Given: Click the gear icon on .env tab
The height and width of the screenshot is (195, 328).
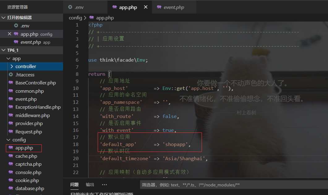Looking at the screenshot, I should pos(70,7).
